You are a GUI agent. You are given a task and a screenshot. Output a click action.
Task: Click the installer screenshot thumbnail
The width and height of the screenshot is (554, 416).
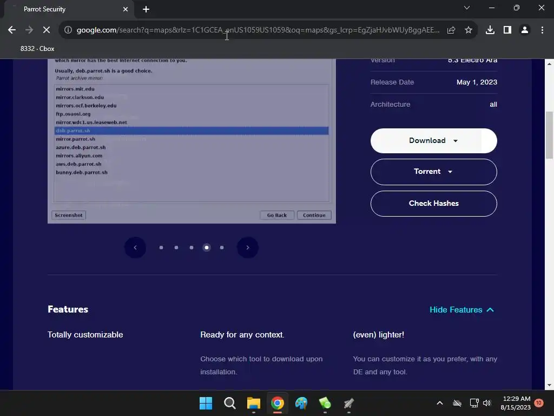tap(192, 141)
